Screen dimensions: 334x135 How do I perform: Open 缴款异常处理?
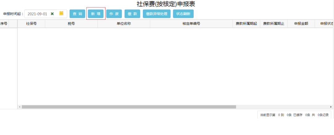pyautogui.click(x=156, y=14)
